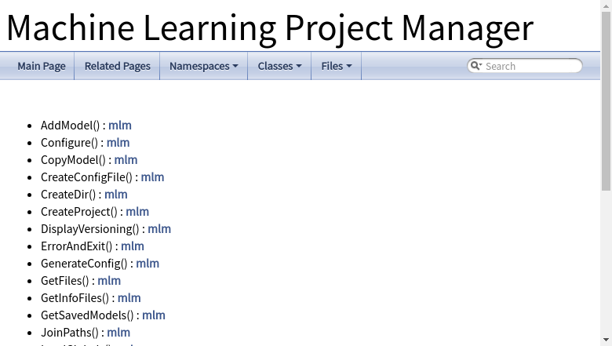Open mlm link for CreateProject()
612x346 pixels.
[137, 211]
